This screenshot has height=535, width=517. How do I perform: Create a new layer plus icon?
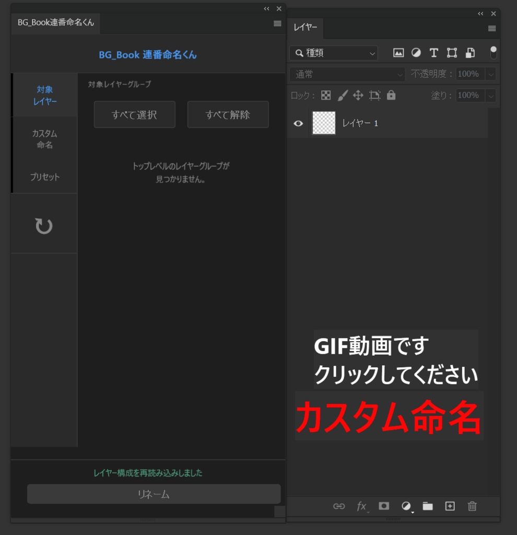click(450, 506)
